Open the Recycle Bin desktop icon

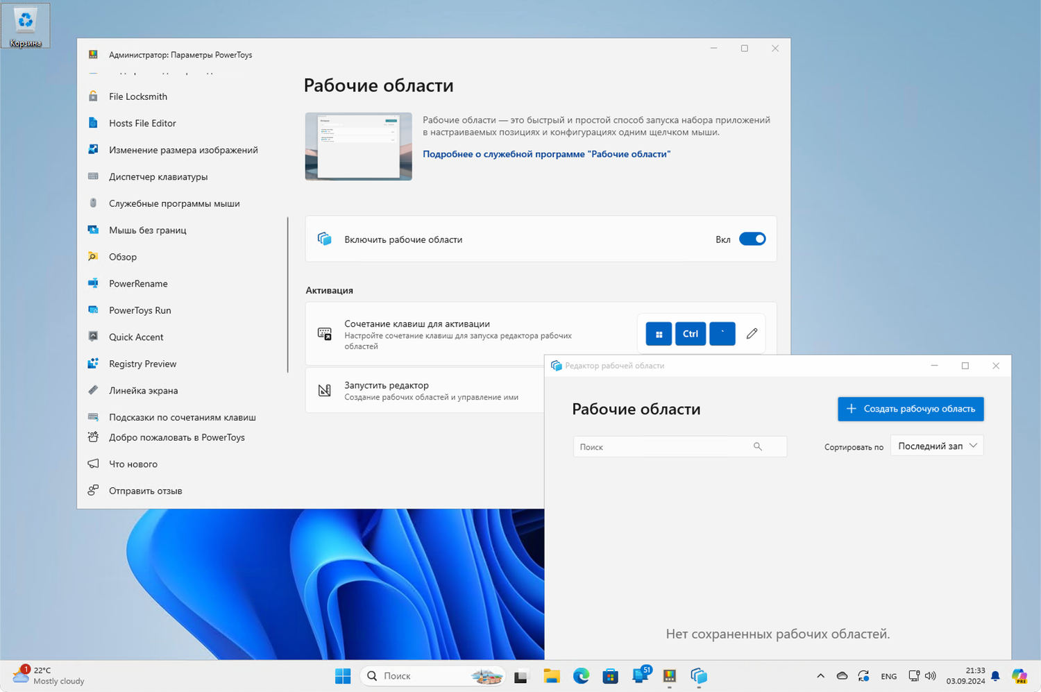(26, 26)
